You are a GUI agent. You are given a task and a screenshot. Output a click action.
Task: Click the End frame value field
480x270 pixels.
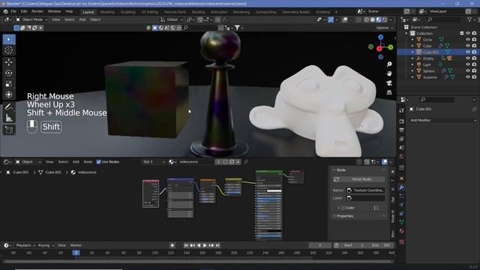coord(382,245)
